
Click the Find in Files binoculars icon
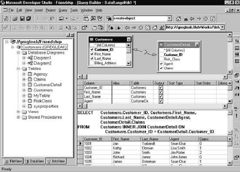point(109,19)
